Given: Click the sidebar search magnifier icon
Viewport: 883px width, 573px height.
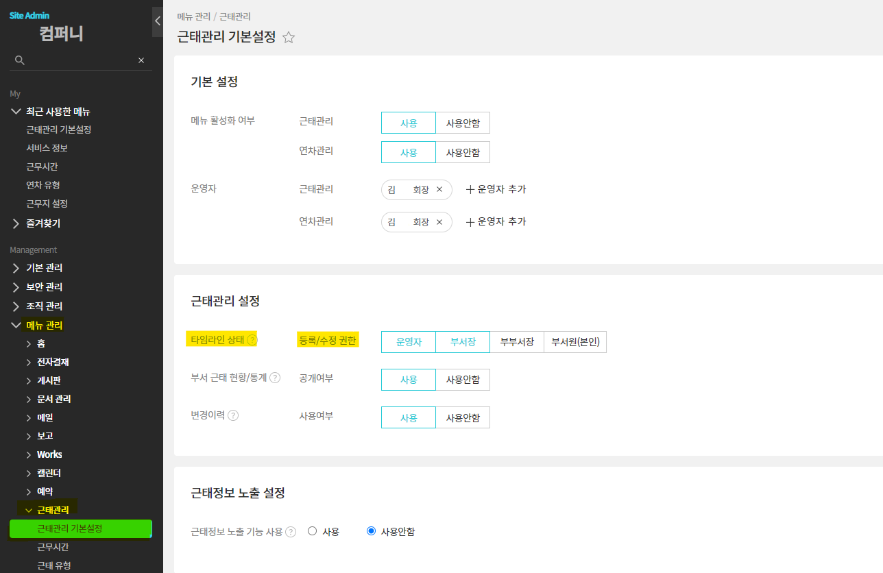Looking at the screenshot, I should 20,60.
